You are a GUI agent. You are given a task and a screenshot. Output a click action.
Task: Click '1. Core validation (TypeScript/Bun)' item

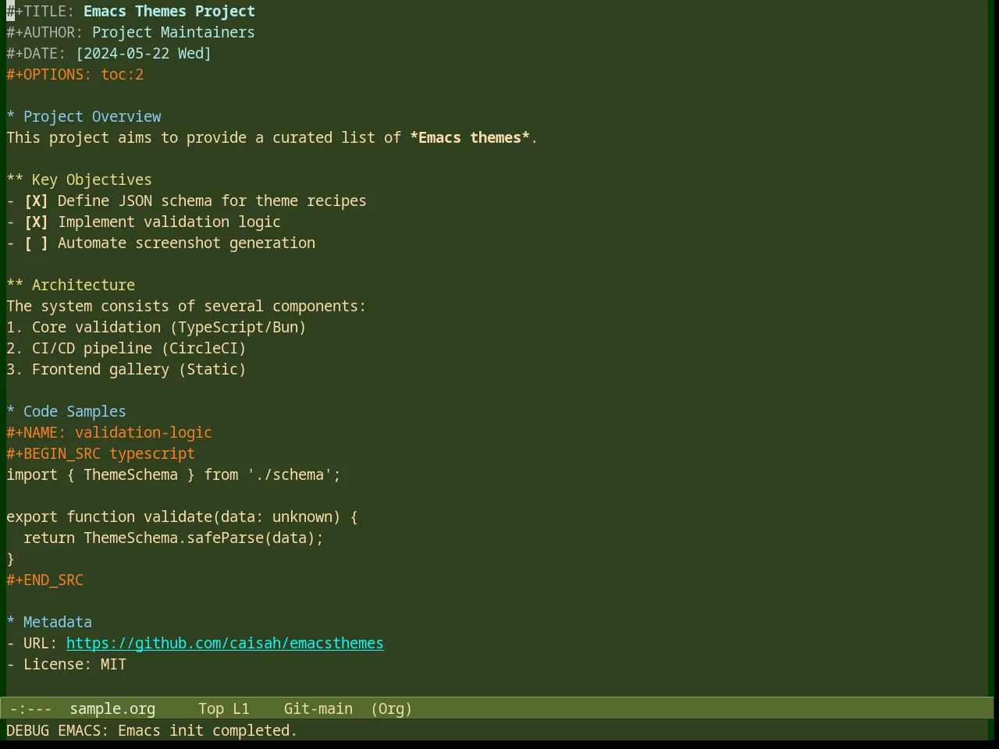point(156,328)
